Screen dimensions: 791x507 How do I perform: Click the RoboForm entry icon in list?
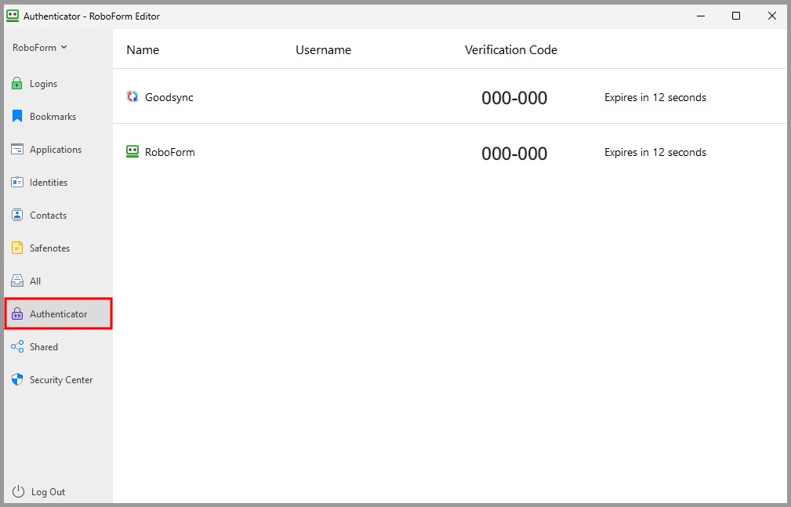(132, 151)
